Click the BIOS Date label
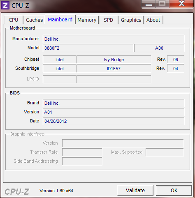The height and width of the screenshot is (198, 195). coord(35,121)
